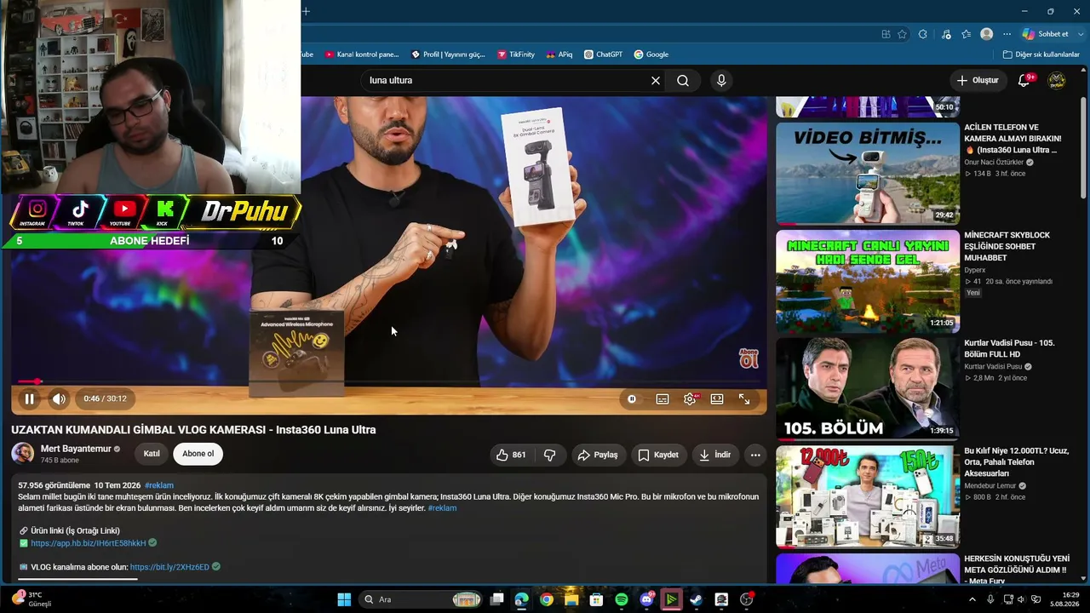This screenshot has height=613, width=1090.
Task: Click the YouTube search magnifier button
Action: coord(683,81)
